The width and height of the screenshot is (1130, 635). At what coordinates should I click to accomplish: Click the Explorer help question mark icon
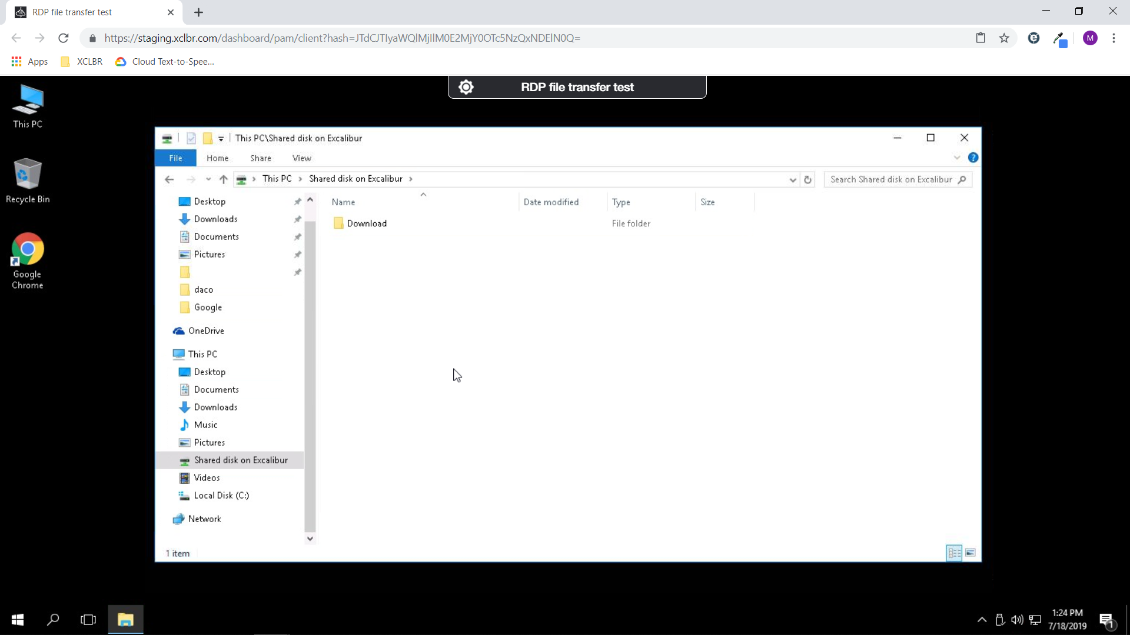(x=973, y=158)
